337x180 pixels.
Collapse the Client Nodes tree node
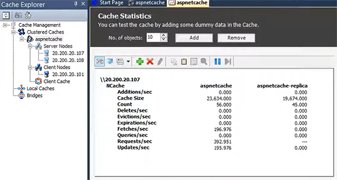click(30, 67)
